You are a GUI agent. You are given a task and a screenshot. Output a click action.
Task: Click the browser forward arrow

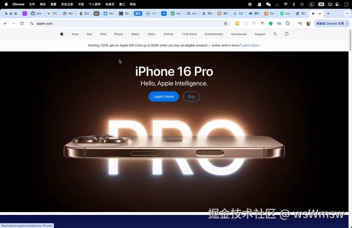pyautogui.click(x=14, y=23)
